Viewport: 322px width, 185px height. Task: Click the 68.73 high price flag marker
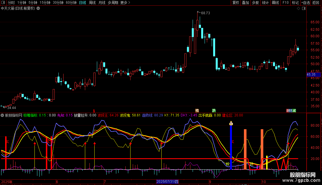pyautogui.click(x=199, y=13)
